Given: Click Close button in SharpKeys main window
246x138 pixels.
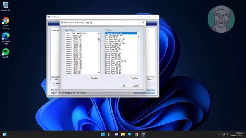Looking at the screenshot, I should 150,79.
